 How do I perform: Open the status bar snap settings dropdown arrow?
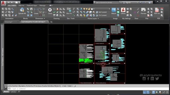click(151, 92)
